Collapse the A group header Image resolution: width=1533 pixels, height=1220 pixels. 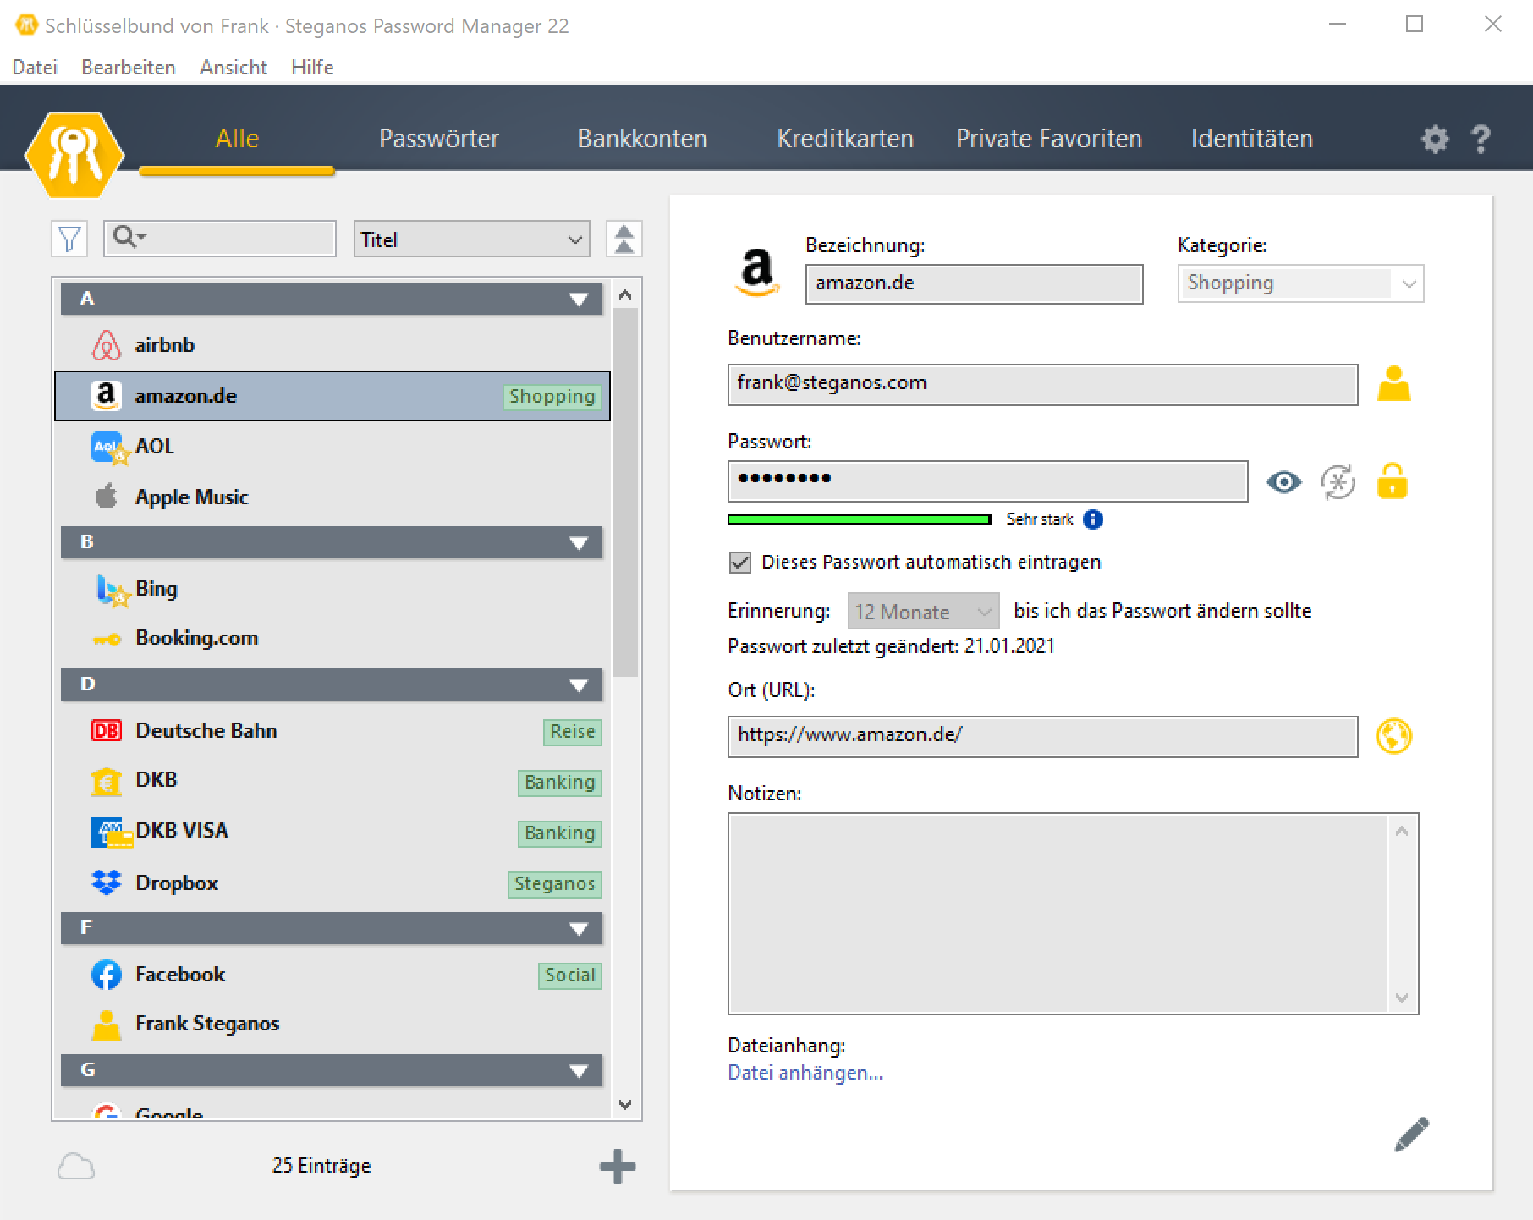[332, 299]
